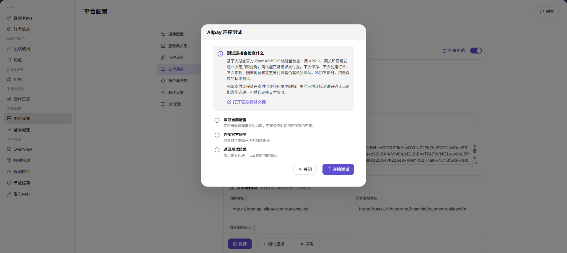
Task: Click the sliders icon beside 通用配置
Action: [163, 34]
